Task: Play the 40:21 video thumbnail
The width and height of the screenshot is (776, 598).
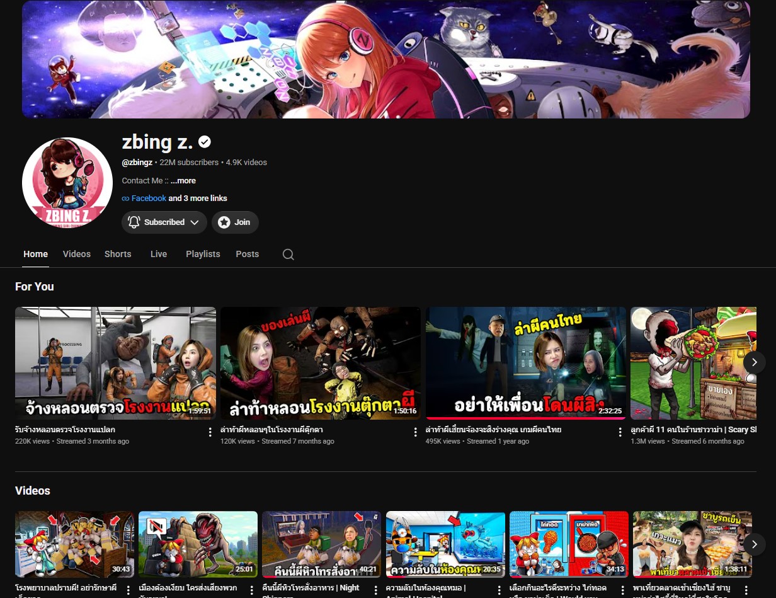Action: pos(322,544)
